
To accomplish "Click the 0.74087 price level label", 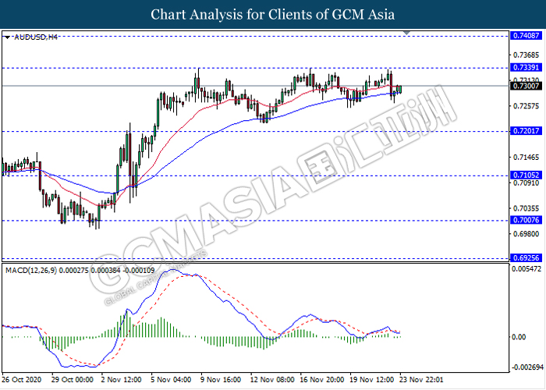I will [x=526, y=36].
